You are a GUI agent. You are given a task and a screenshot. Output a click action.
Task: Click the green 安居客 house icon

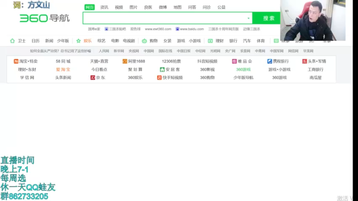tap(162, 70)
